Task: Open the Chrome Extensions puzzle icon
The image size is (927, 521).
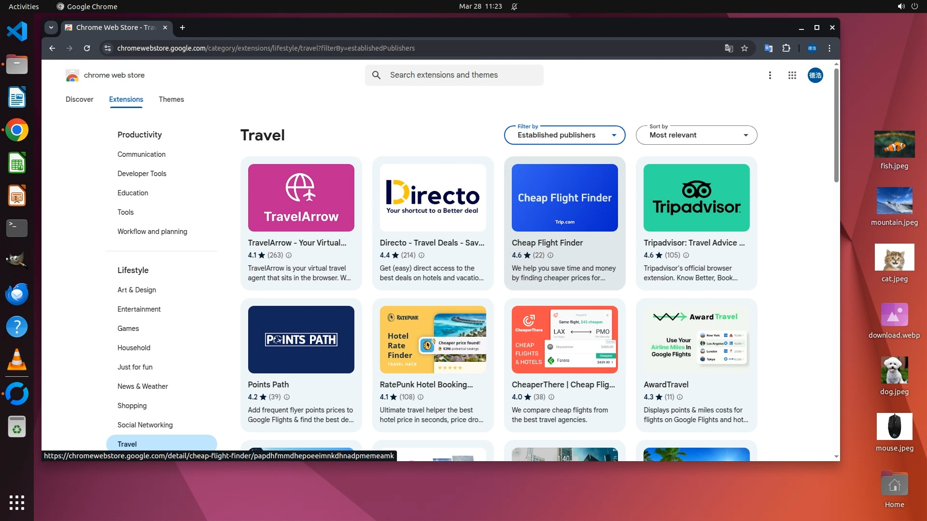Action: [x=786, y=48]
